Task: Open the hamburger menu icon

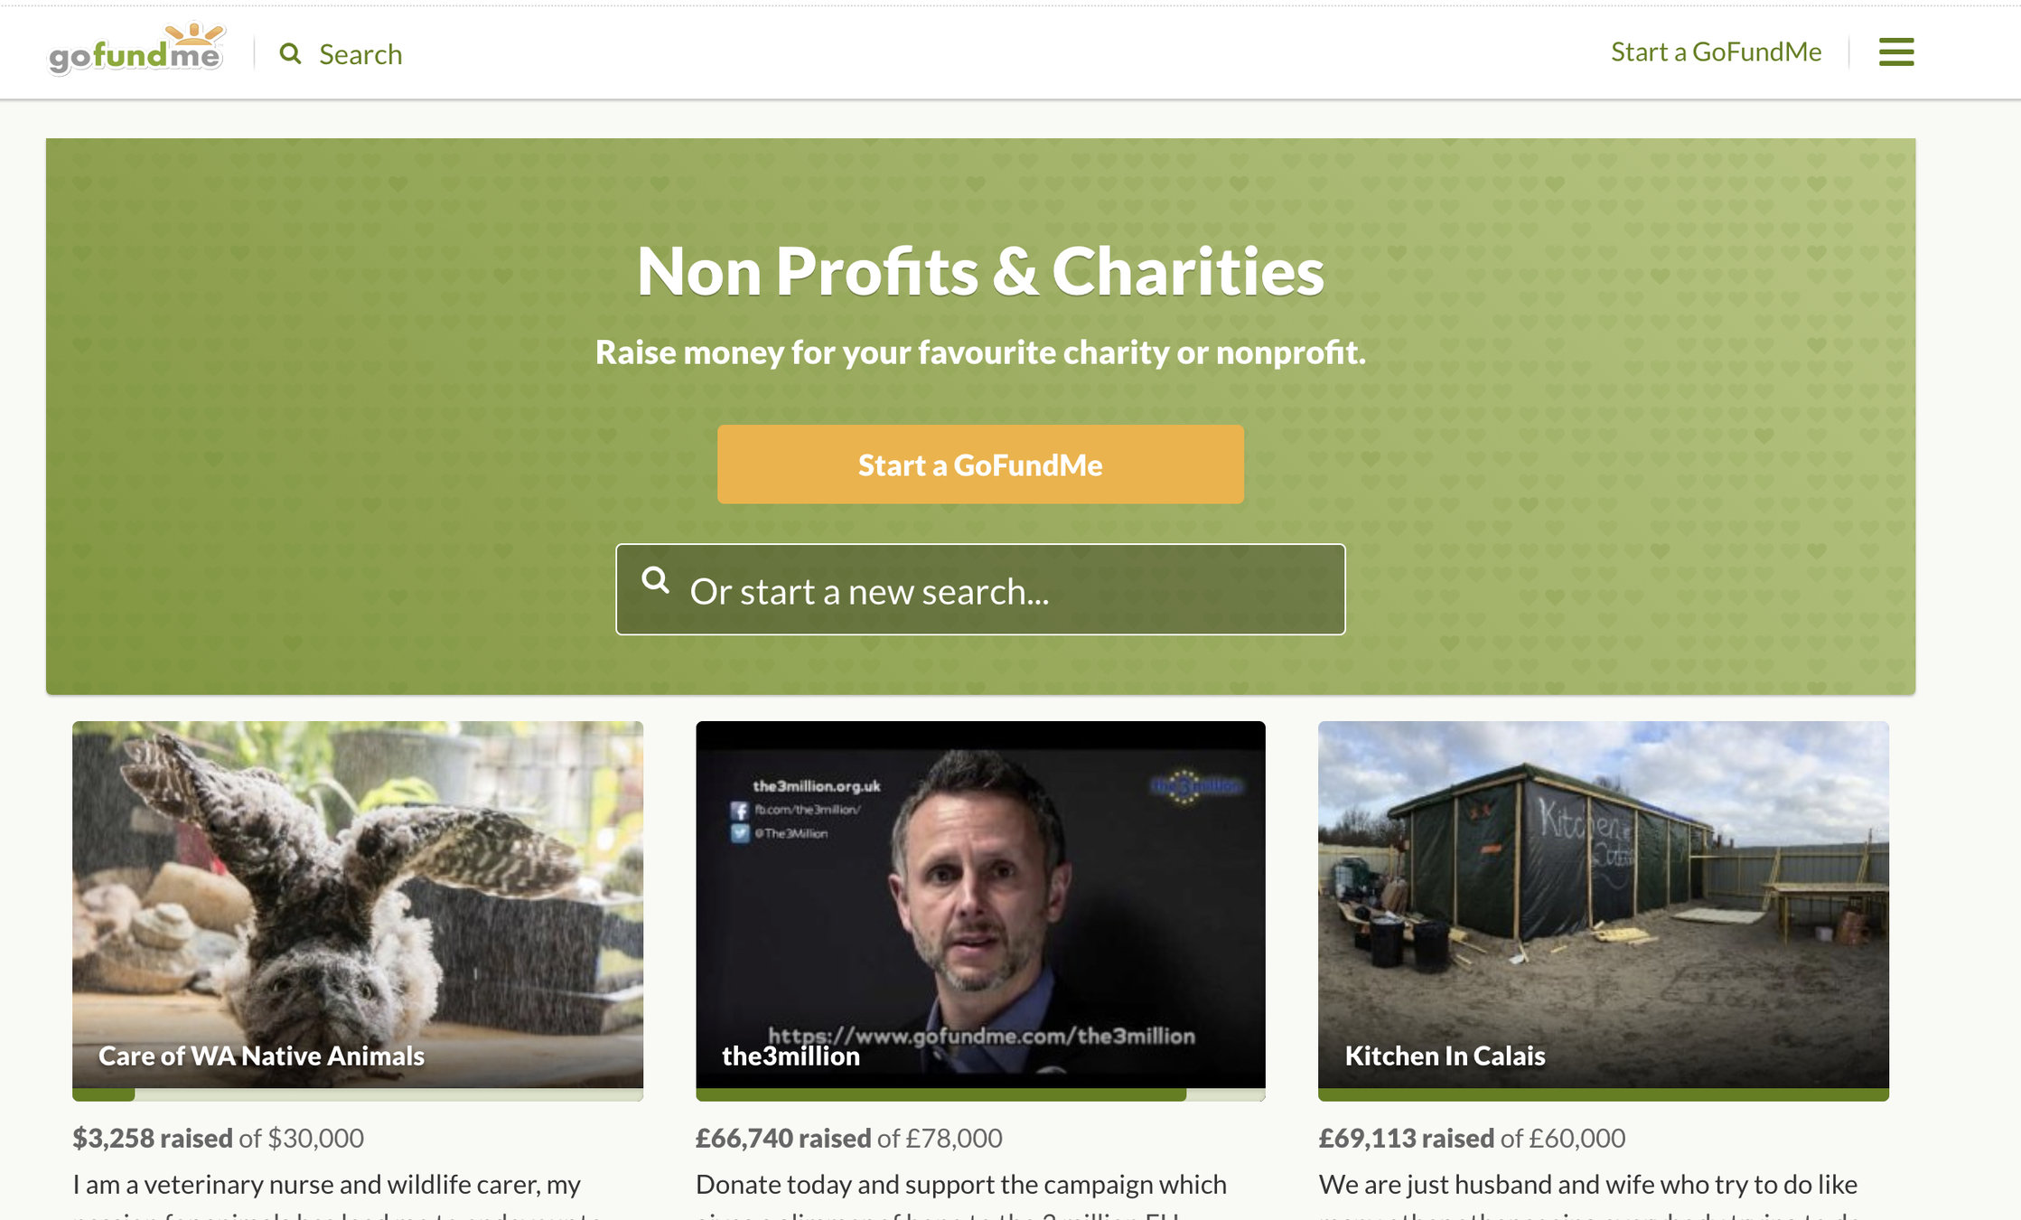Action: [x=1896, y=52]
